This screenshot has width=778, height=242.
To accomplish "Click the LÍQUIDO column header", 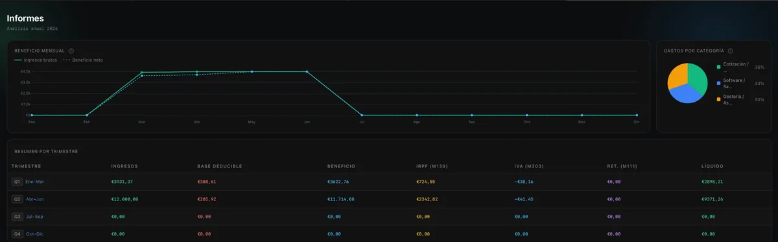I will [713, 166].
